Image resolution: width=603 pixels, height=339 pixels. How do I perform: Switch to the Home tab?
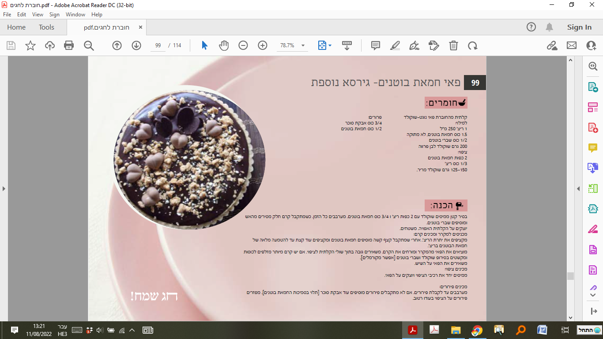[x=16, y=27]
